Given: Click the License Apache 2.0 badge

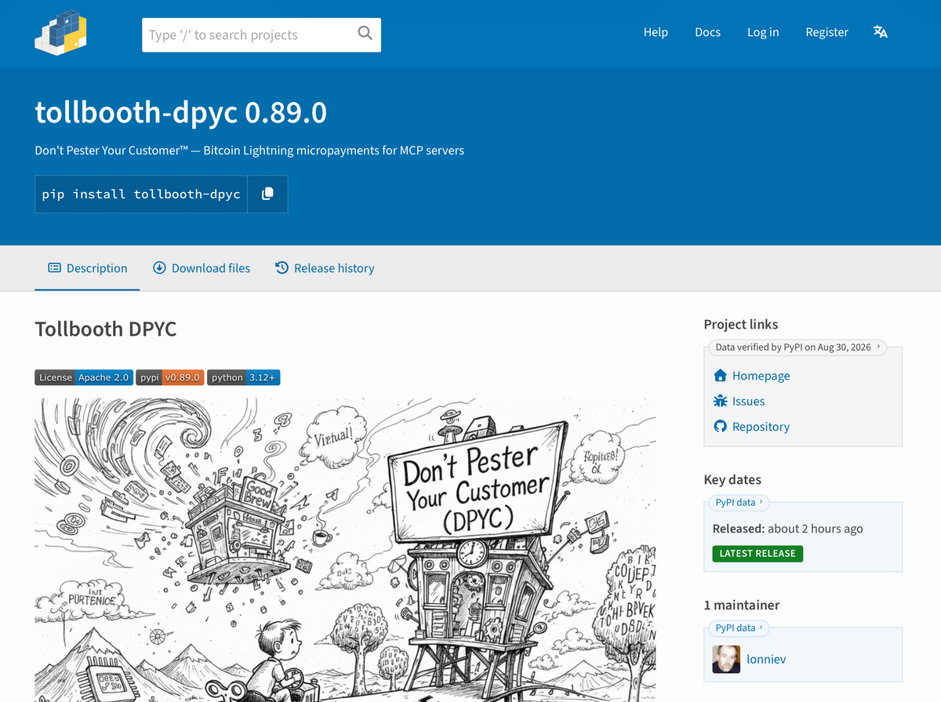Looking at the screenshot, I should tap(84, 377).
